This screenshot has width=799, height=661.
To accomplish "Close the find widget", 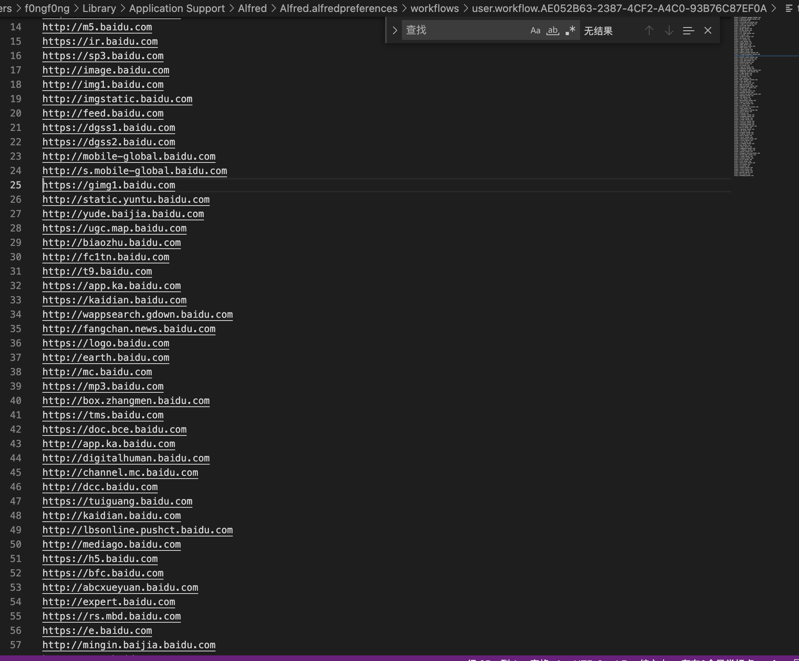I will point(708,30).
